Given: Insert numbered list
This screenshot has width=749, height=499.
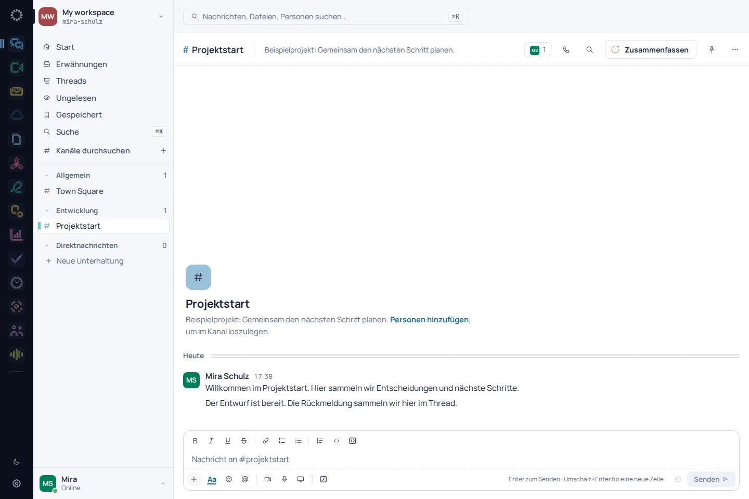Looking at the screenshot, I should pyautogui.click(x=282, y=441).
